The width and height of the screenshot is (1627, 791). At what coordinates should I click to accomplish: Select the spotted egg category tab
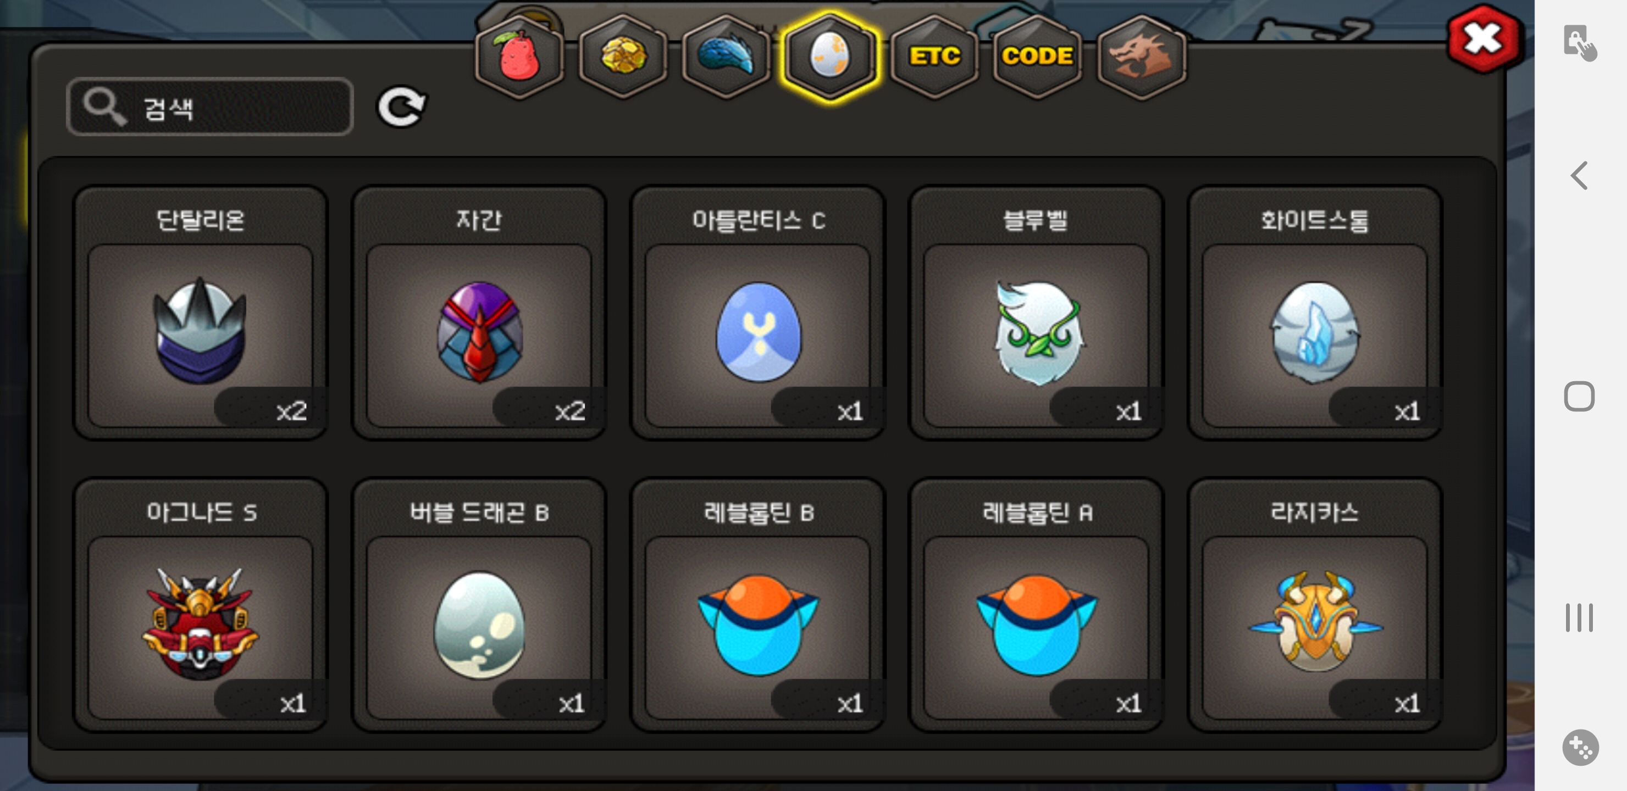tap(830, 57)
